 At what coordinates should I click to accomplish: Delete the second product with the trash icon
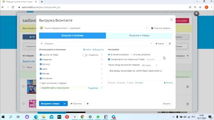pos(188,104)
